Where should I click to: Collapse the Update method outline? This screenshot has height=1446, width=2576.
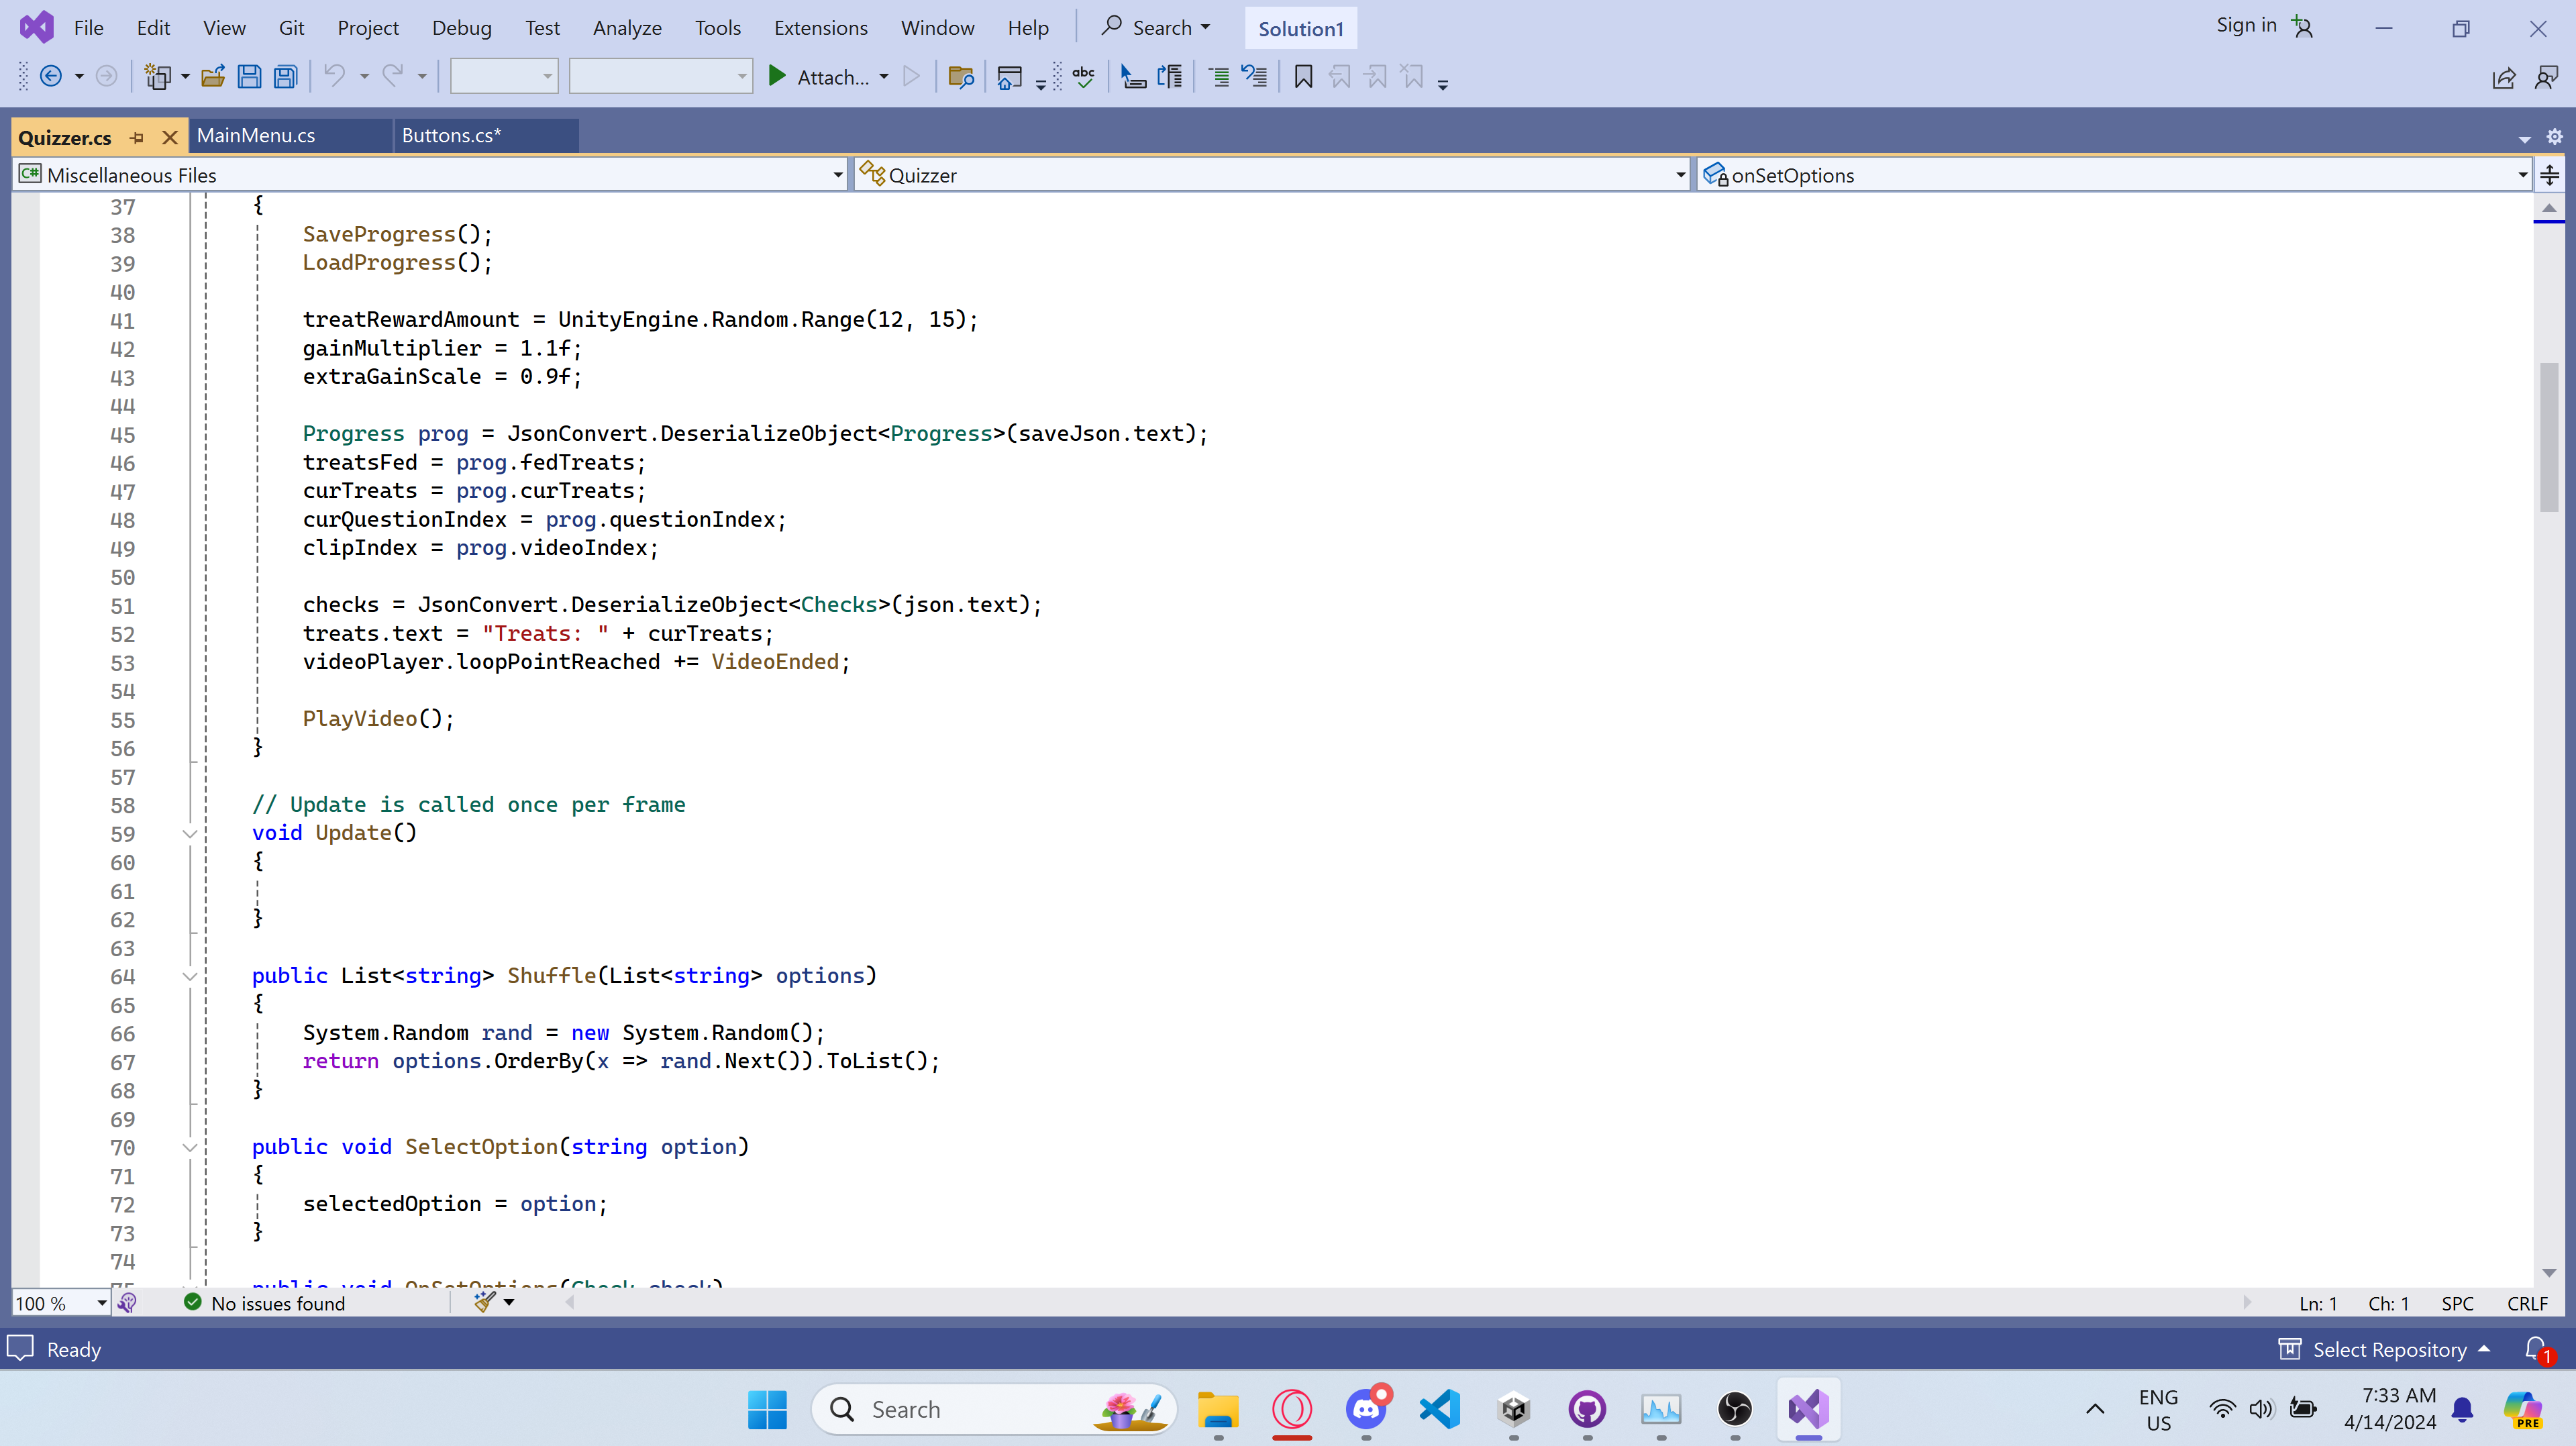[190, 833]
